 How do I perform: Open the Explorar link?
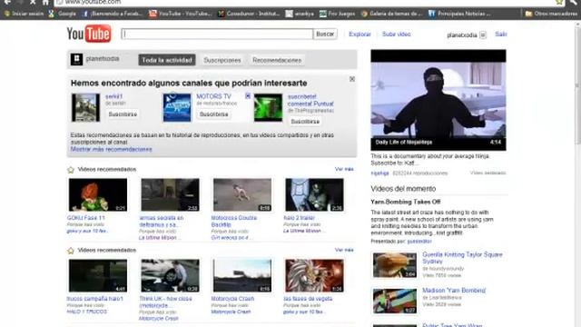point(359,35)
